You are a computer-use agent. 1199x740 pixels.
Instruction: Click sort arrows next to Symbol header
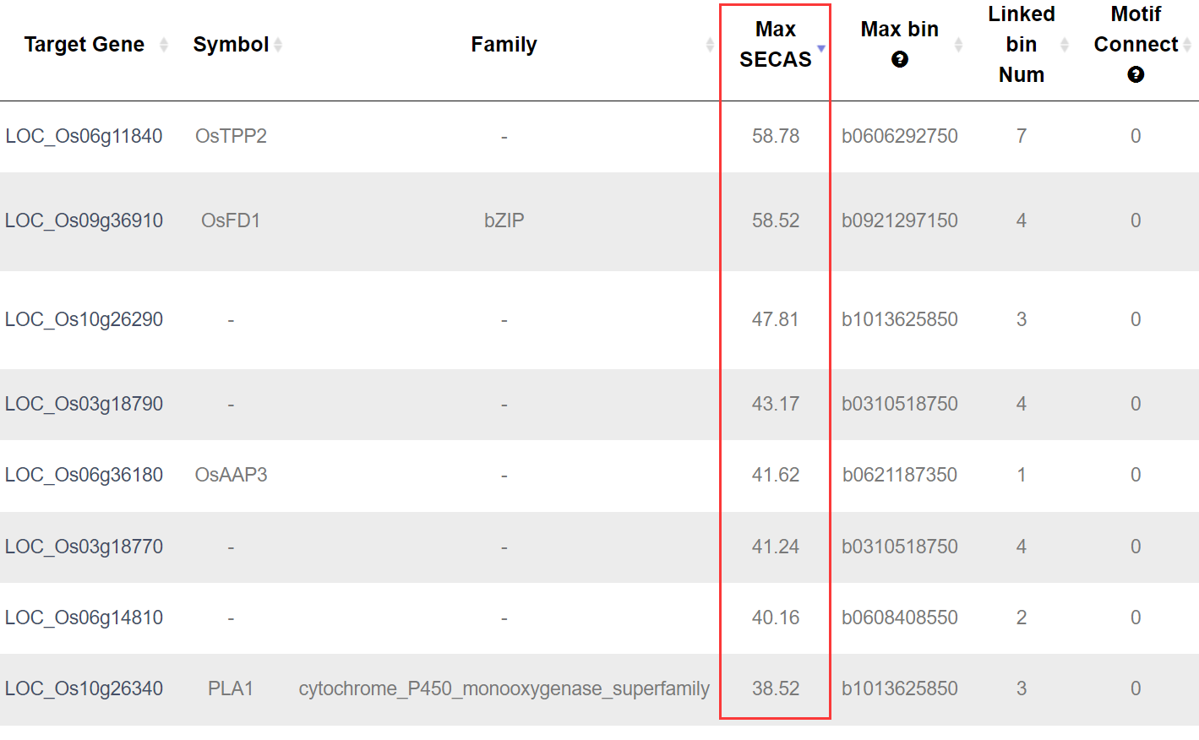click(278, 45)
